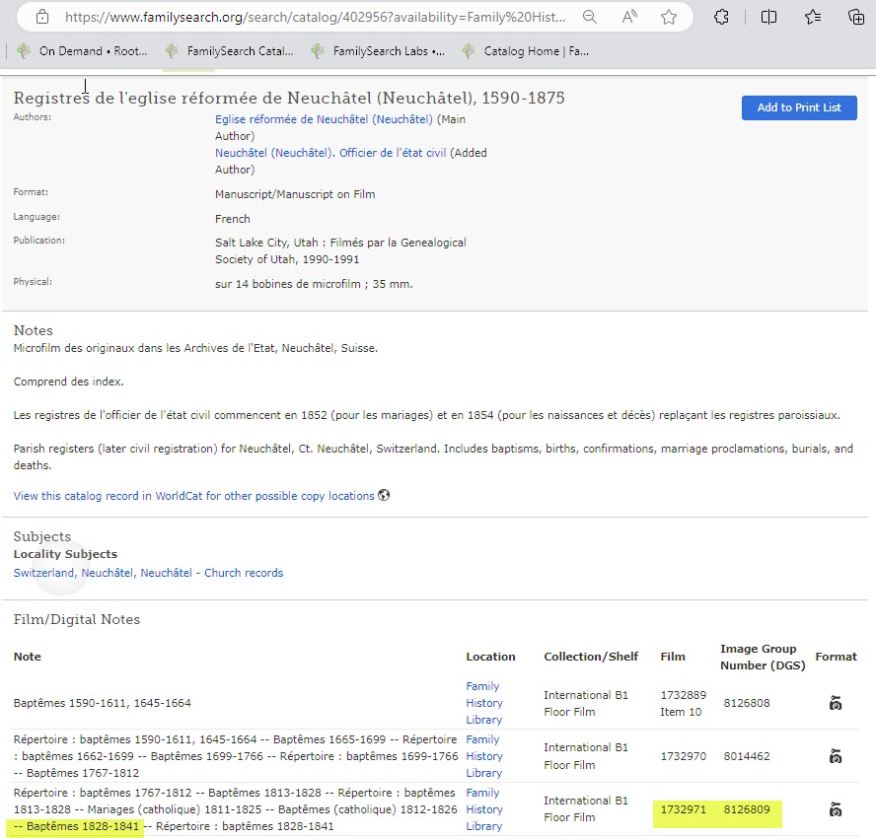Open the 'On Demand • Root...' bookmark
This screenshot has width=876, height=838.
(x=82, y=51)
